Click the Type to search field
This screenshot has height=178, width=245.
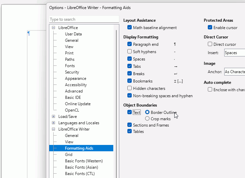[x=84, y=19]
